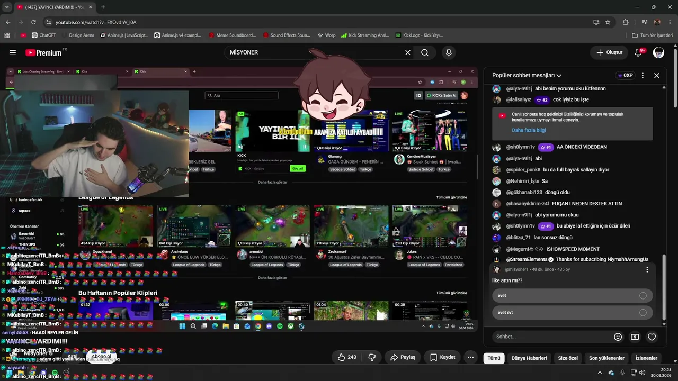Open more video actions ellipsis
678x381 pixels.
(470, 357)
